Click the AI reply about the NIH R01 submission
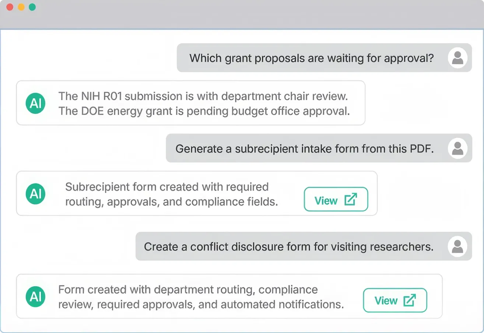The image size is (484, 333). point(203,96)
